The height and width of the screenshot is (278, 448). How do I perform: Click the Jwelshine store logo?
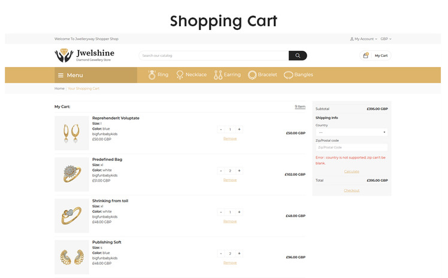pyautogui.click(x=84, y=56)
